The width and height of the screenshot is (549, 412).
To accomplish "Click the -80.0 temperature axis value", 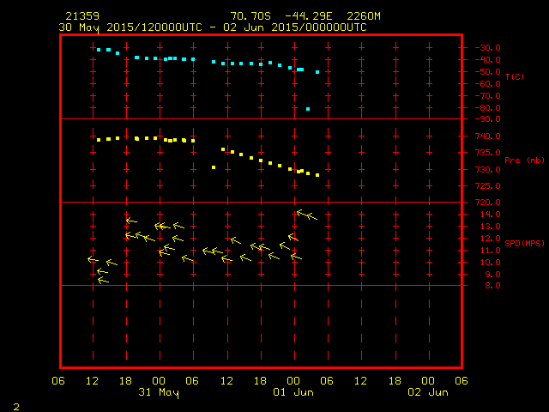I will [x=487, y=107].
